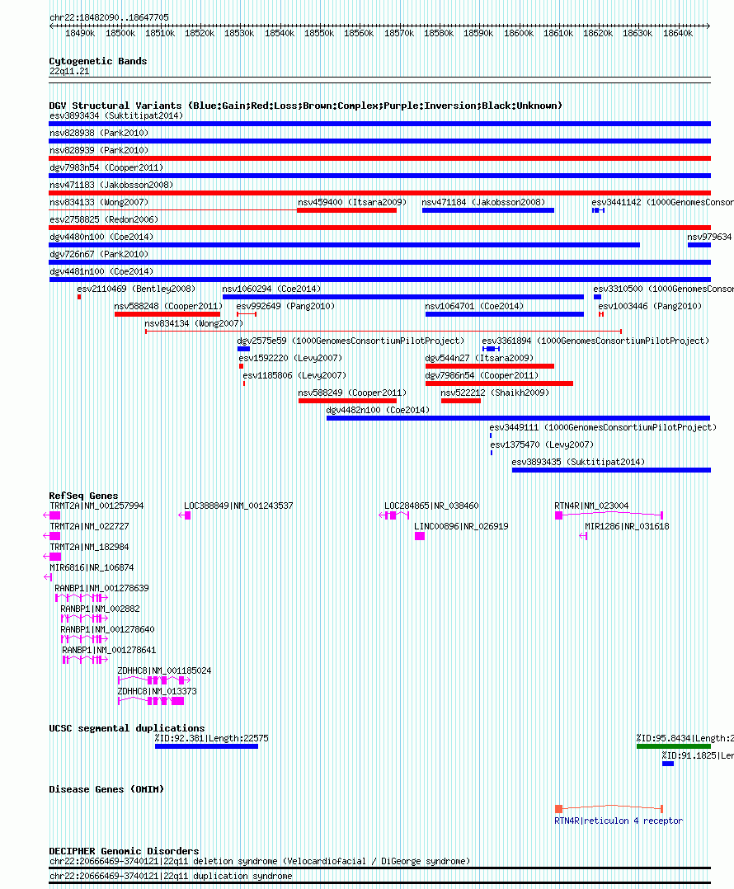Select the green segmental duplication %ID:95.8434

point(673,746)
